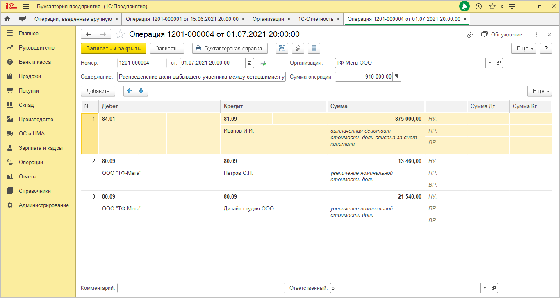
Task: Open the top Еще dropdown menu
Action: [x=524, y=48]
